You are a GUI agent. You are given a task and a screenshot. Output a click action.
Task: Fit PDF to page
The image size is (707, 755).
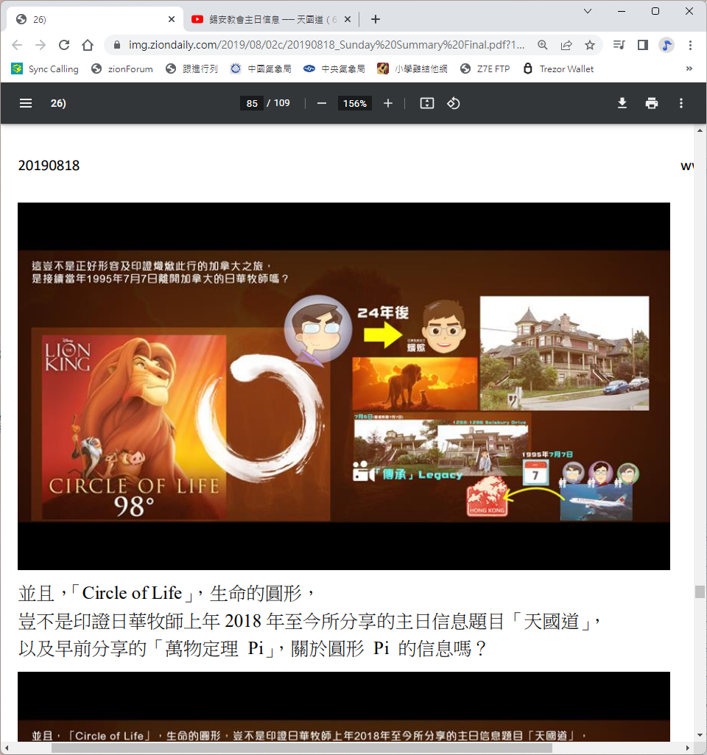tap(427, 104)
